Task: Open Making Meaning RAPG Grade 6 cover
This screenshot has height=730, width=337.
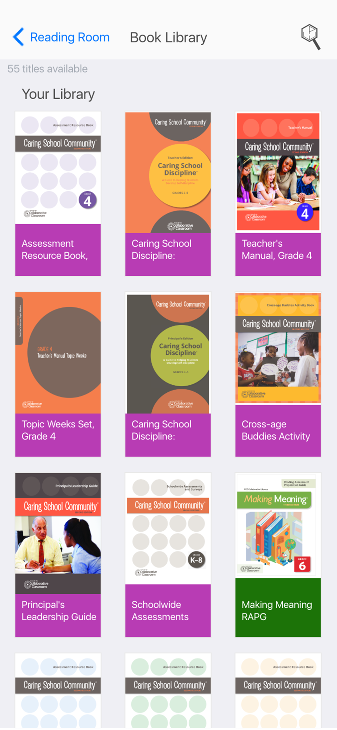Action: [x=278, y=525]
